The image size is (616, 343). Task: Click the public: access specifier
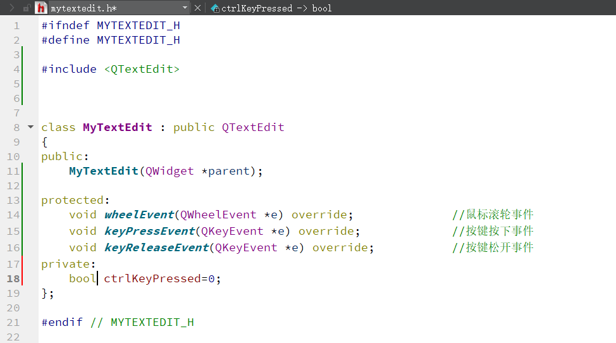click(65, 157)
